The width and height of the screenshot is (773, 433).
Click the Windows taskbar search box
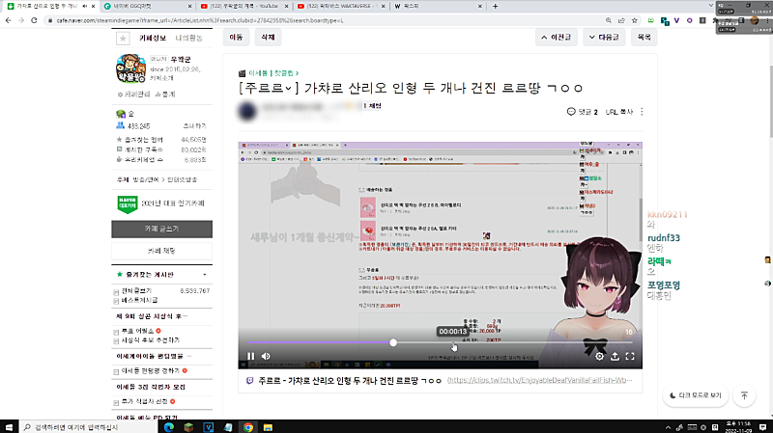pos(89,427)
